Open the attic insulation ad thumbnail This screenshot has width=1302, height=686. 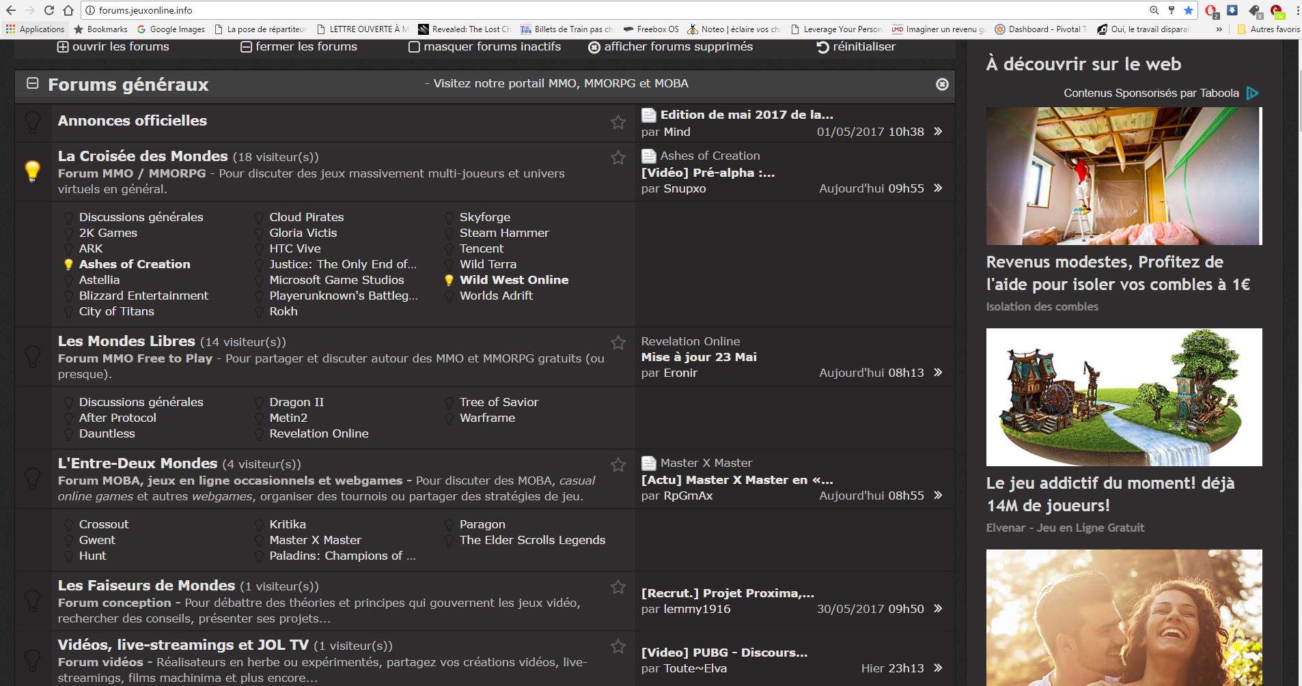(x=1124, y=176)
